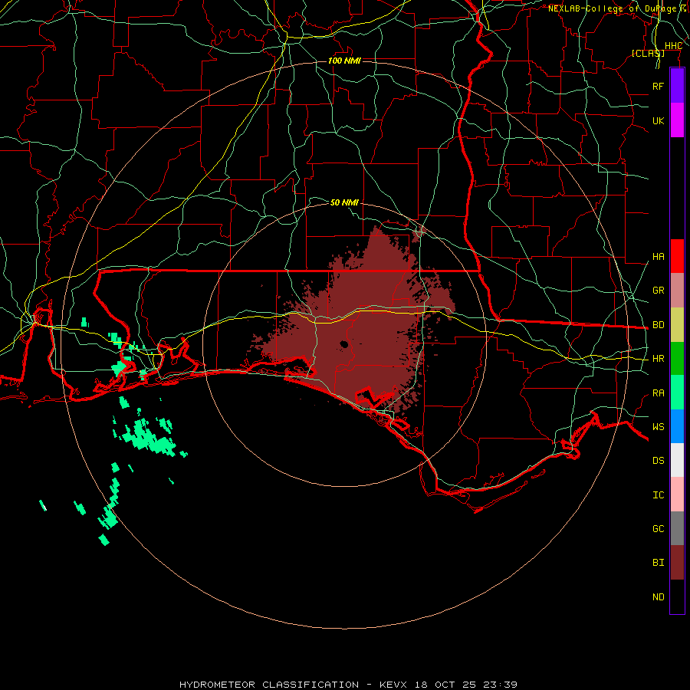Click the 'RF' legend label

point(658,86)
